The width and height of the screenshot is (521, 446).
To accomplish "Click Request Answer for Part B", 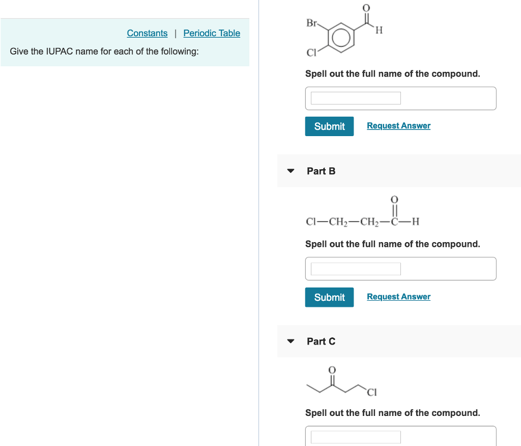I will (x=398, y=296).
